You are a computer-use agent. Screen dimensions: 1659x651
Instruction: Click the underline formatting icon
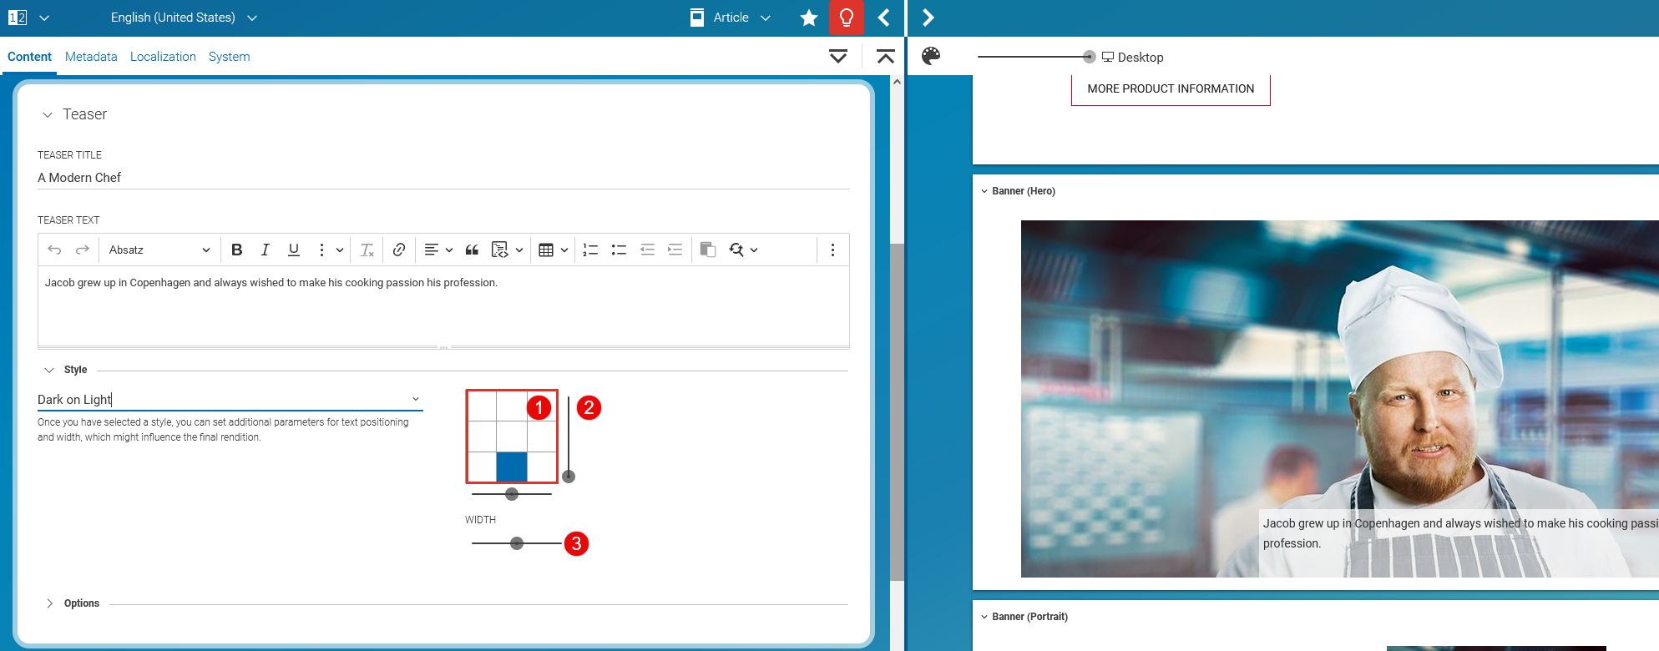pyautogui.click(x=294, y=250)
